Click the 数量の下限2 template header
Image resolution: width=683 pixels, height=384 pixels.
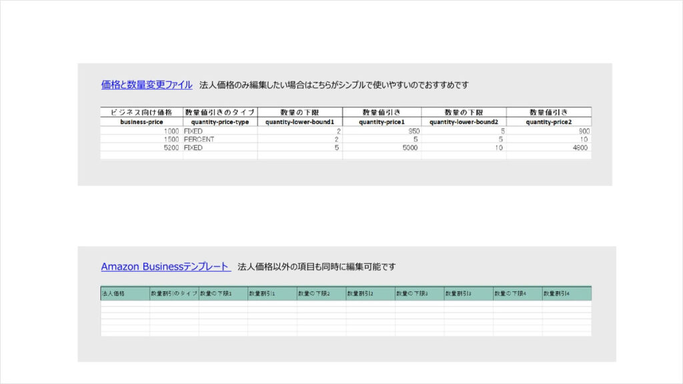pyautogui.click(x=321, y=293)
